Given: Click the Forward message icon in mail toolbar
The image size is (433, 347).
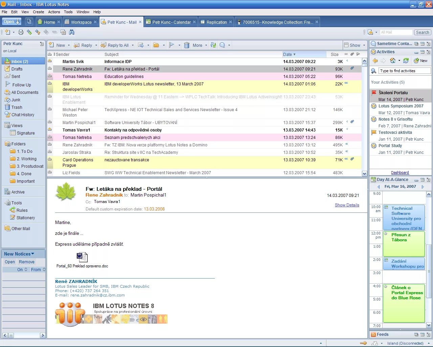Looking at the screenshot, I should point(141,45).
